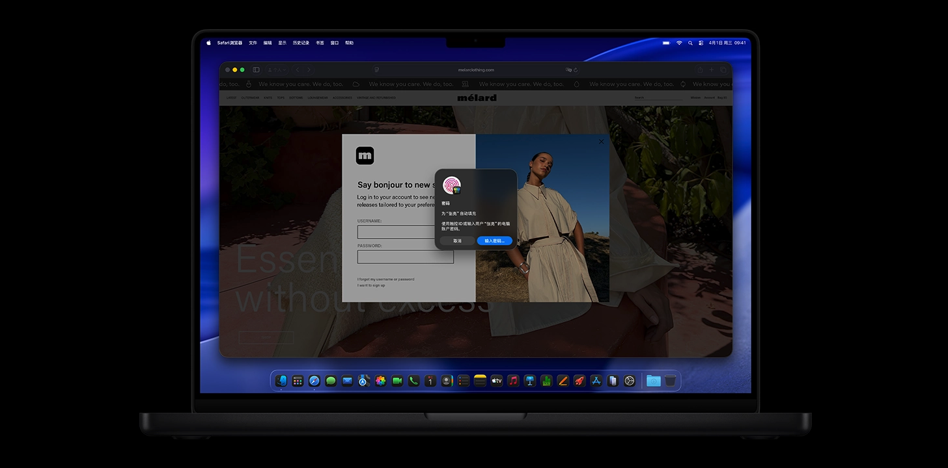Open Control Center from the menu bar

click(701, 43)
